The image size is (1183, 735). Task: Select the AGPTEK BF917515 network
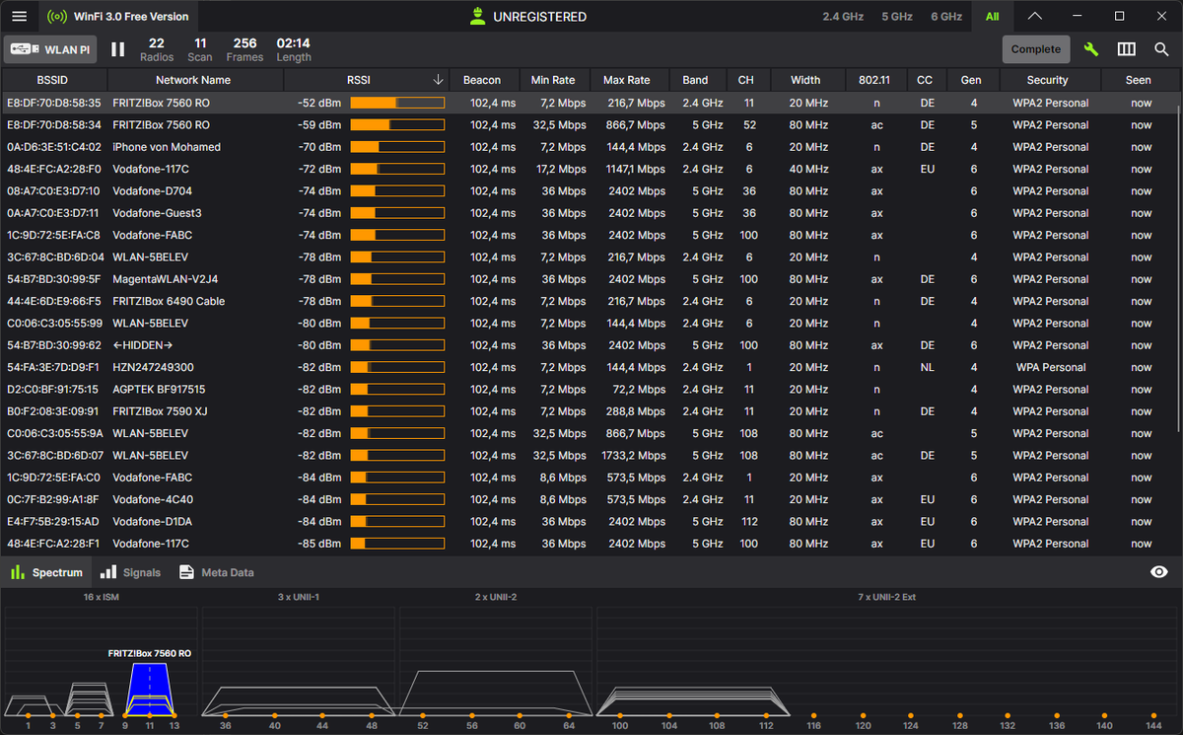point(590,390)
